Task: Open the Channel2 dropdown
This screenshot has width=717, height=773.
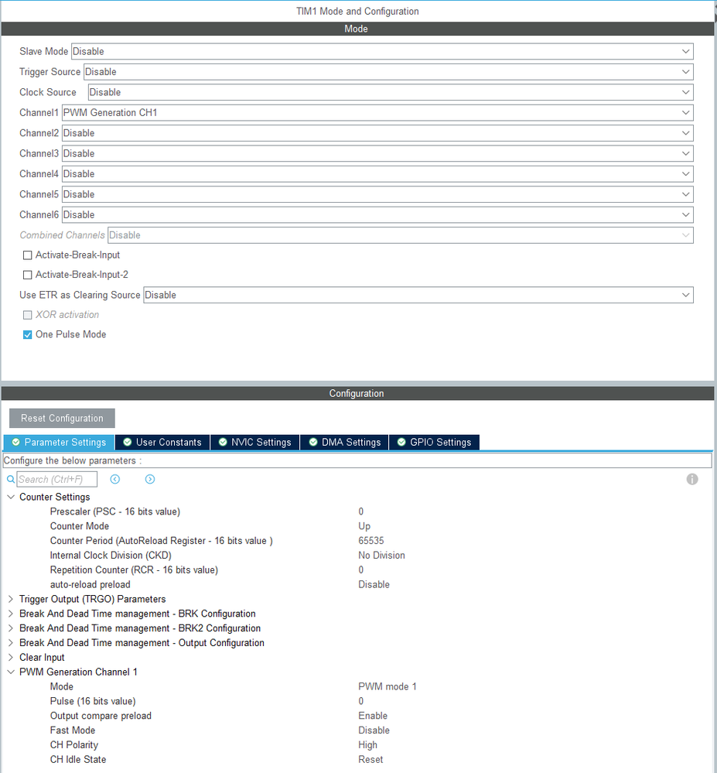Action: [377, 133]
